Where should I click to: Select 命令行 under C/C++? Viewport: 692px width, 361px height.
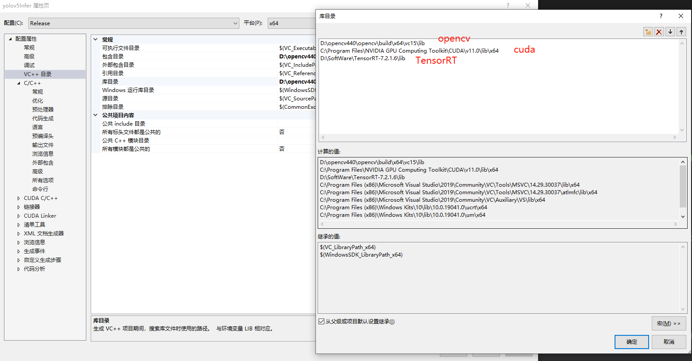point(40,189)
